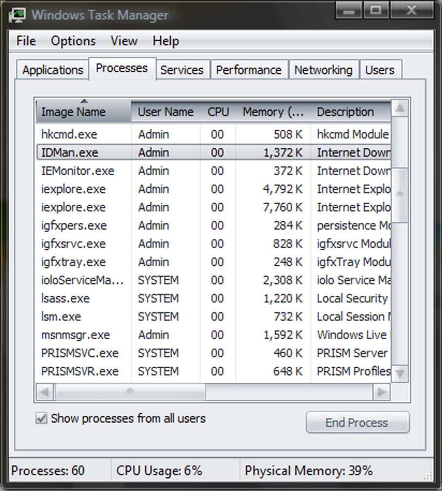Click Processes: 60 in status bar
442x491 pixels.
[48, 471]
